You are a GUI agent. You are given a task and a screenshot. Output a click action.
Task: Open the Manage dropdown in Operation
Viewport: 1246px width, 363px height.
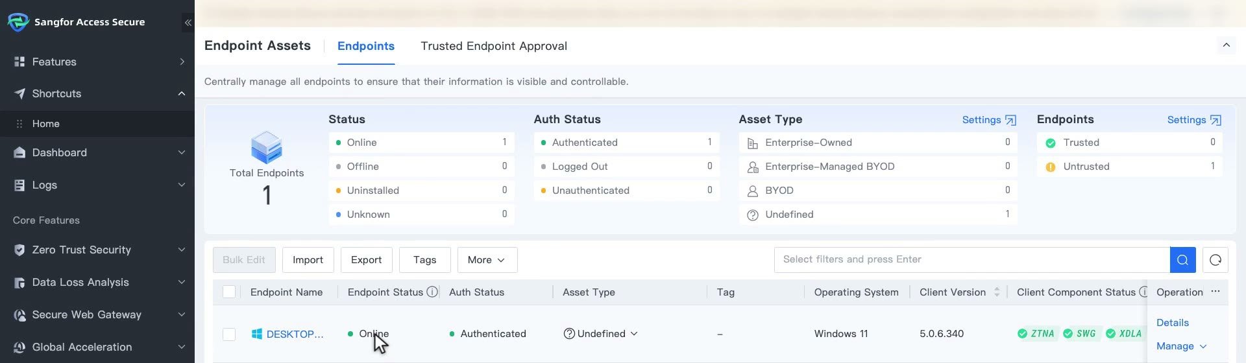pyautogui.click(x=1181, y=346)
